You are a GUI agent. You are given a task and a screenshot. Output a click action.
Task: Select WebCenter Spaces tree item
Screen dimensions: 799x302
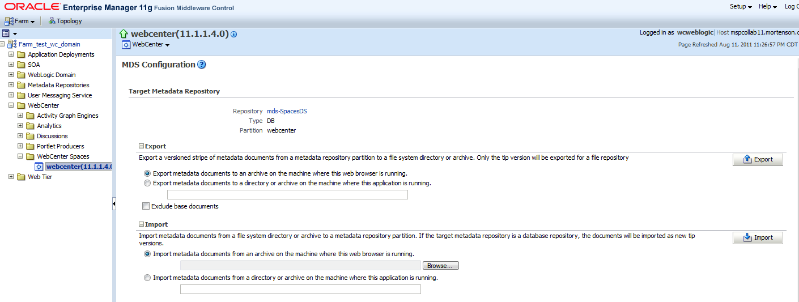click(63, 156)
